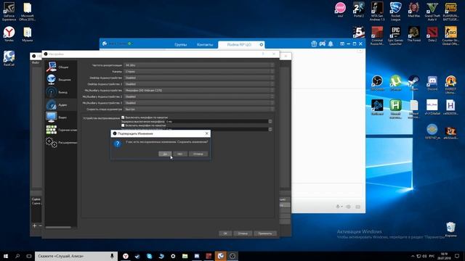465x261 pixels.
Task: Open the uTorrent desktop shortcut
Action: (395, 83)
